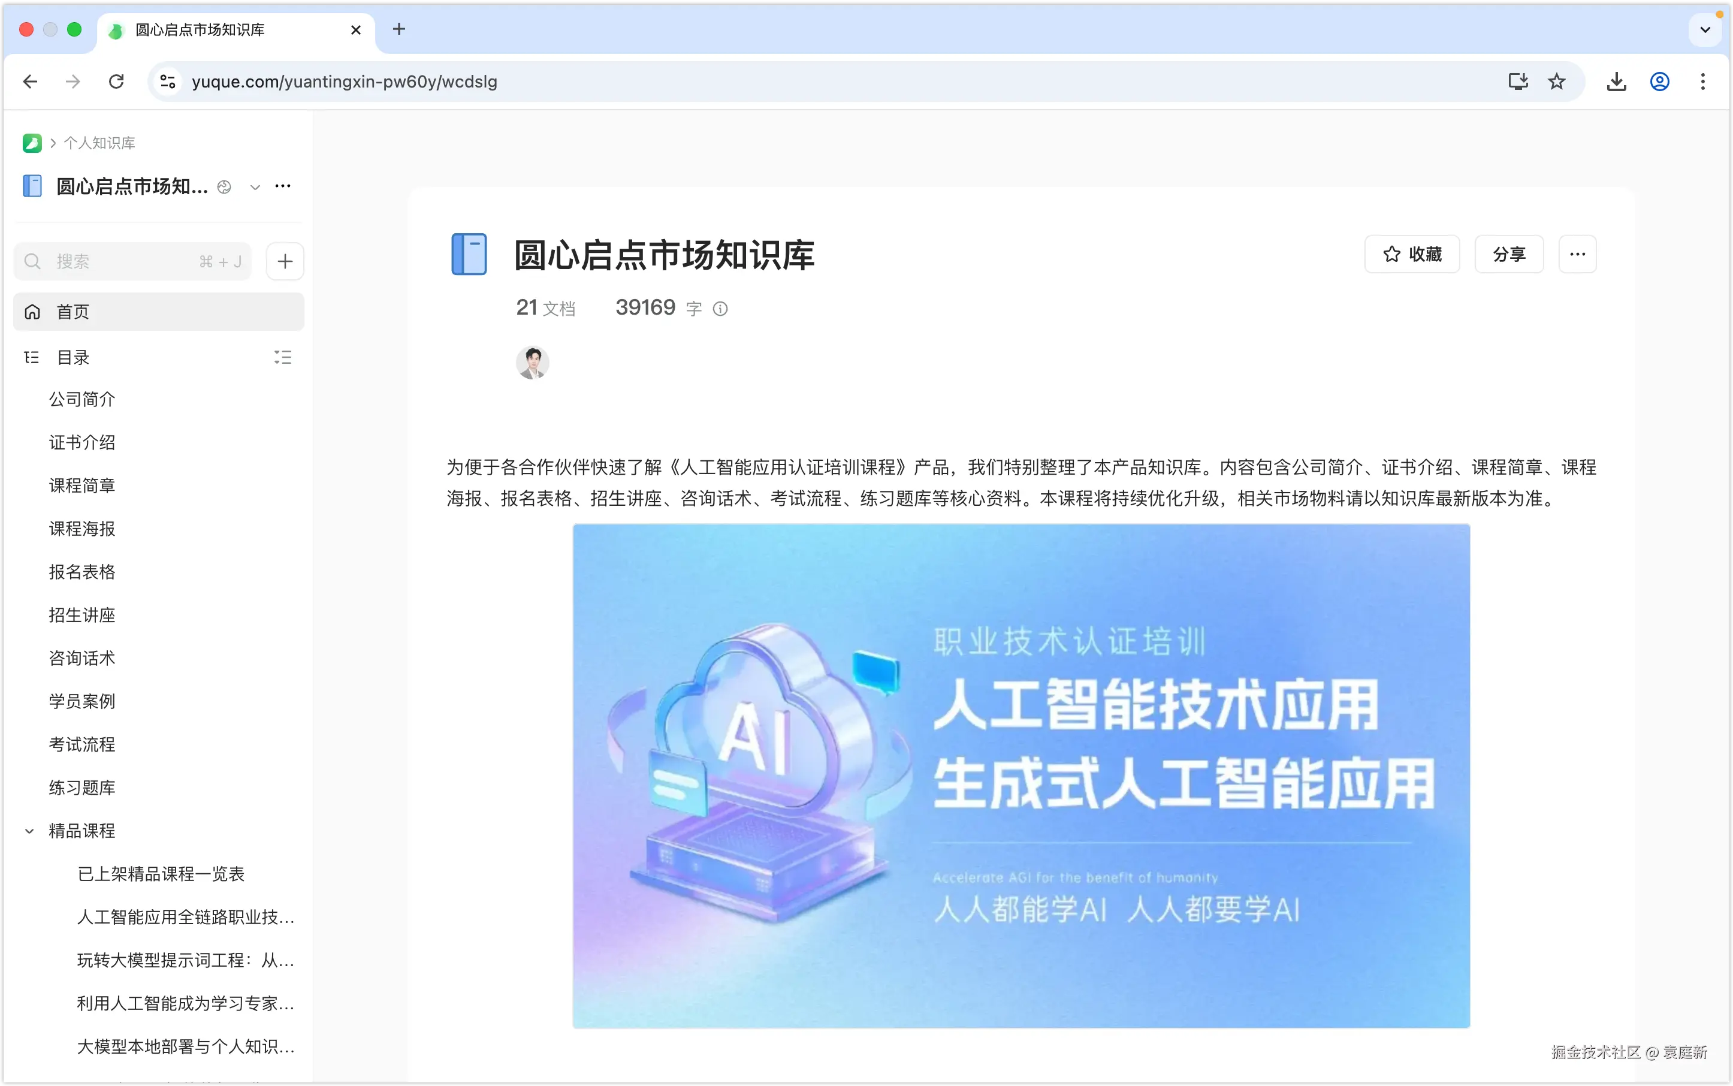Click the 收藏 button
This screenshot has width=1733, height=1086.
[1411, 254]
